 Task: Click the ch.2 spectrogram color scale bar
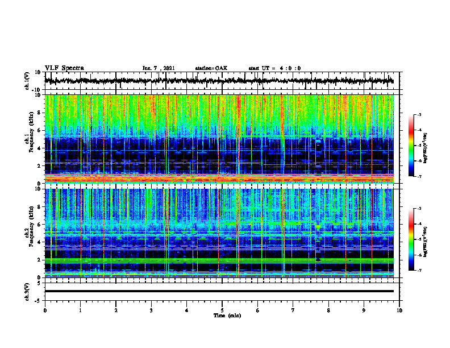click(411, 239)
